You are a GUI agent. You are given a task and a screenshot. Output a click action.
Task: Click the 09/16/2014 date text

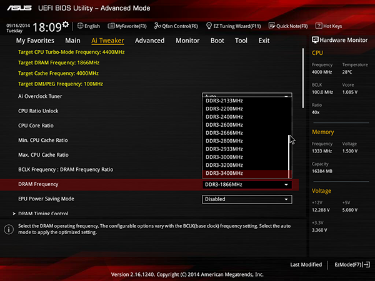tap(18, 26)
